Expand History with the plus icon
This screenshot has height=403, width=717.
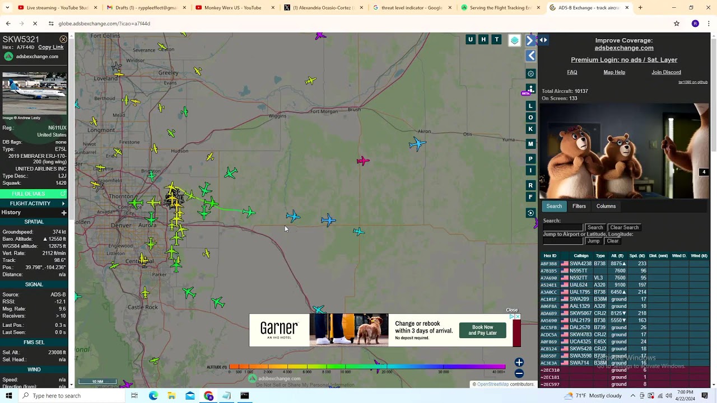[64, 213]
